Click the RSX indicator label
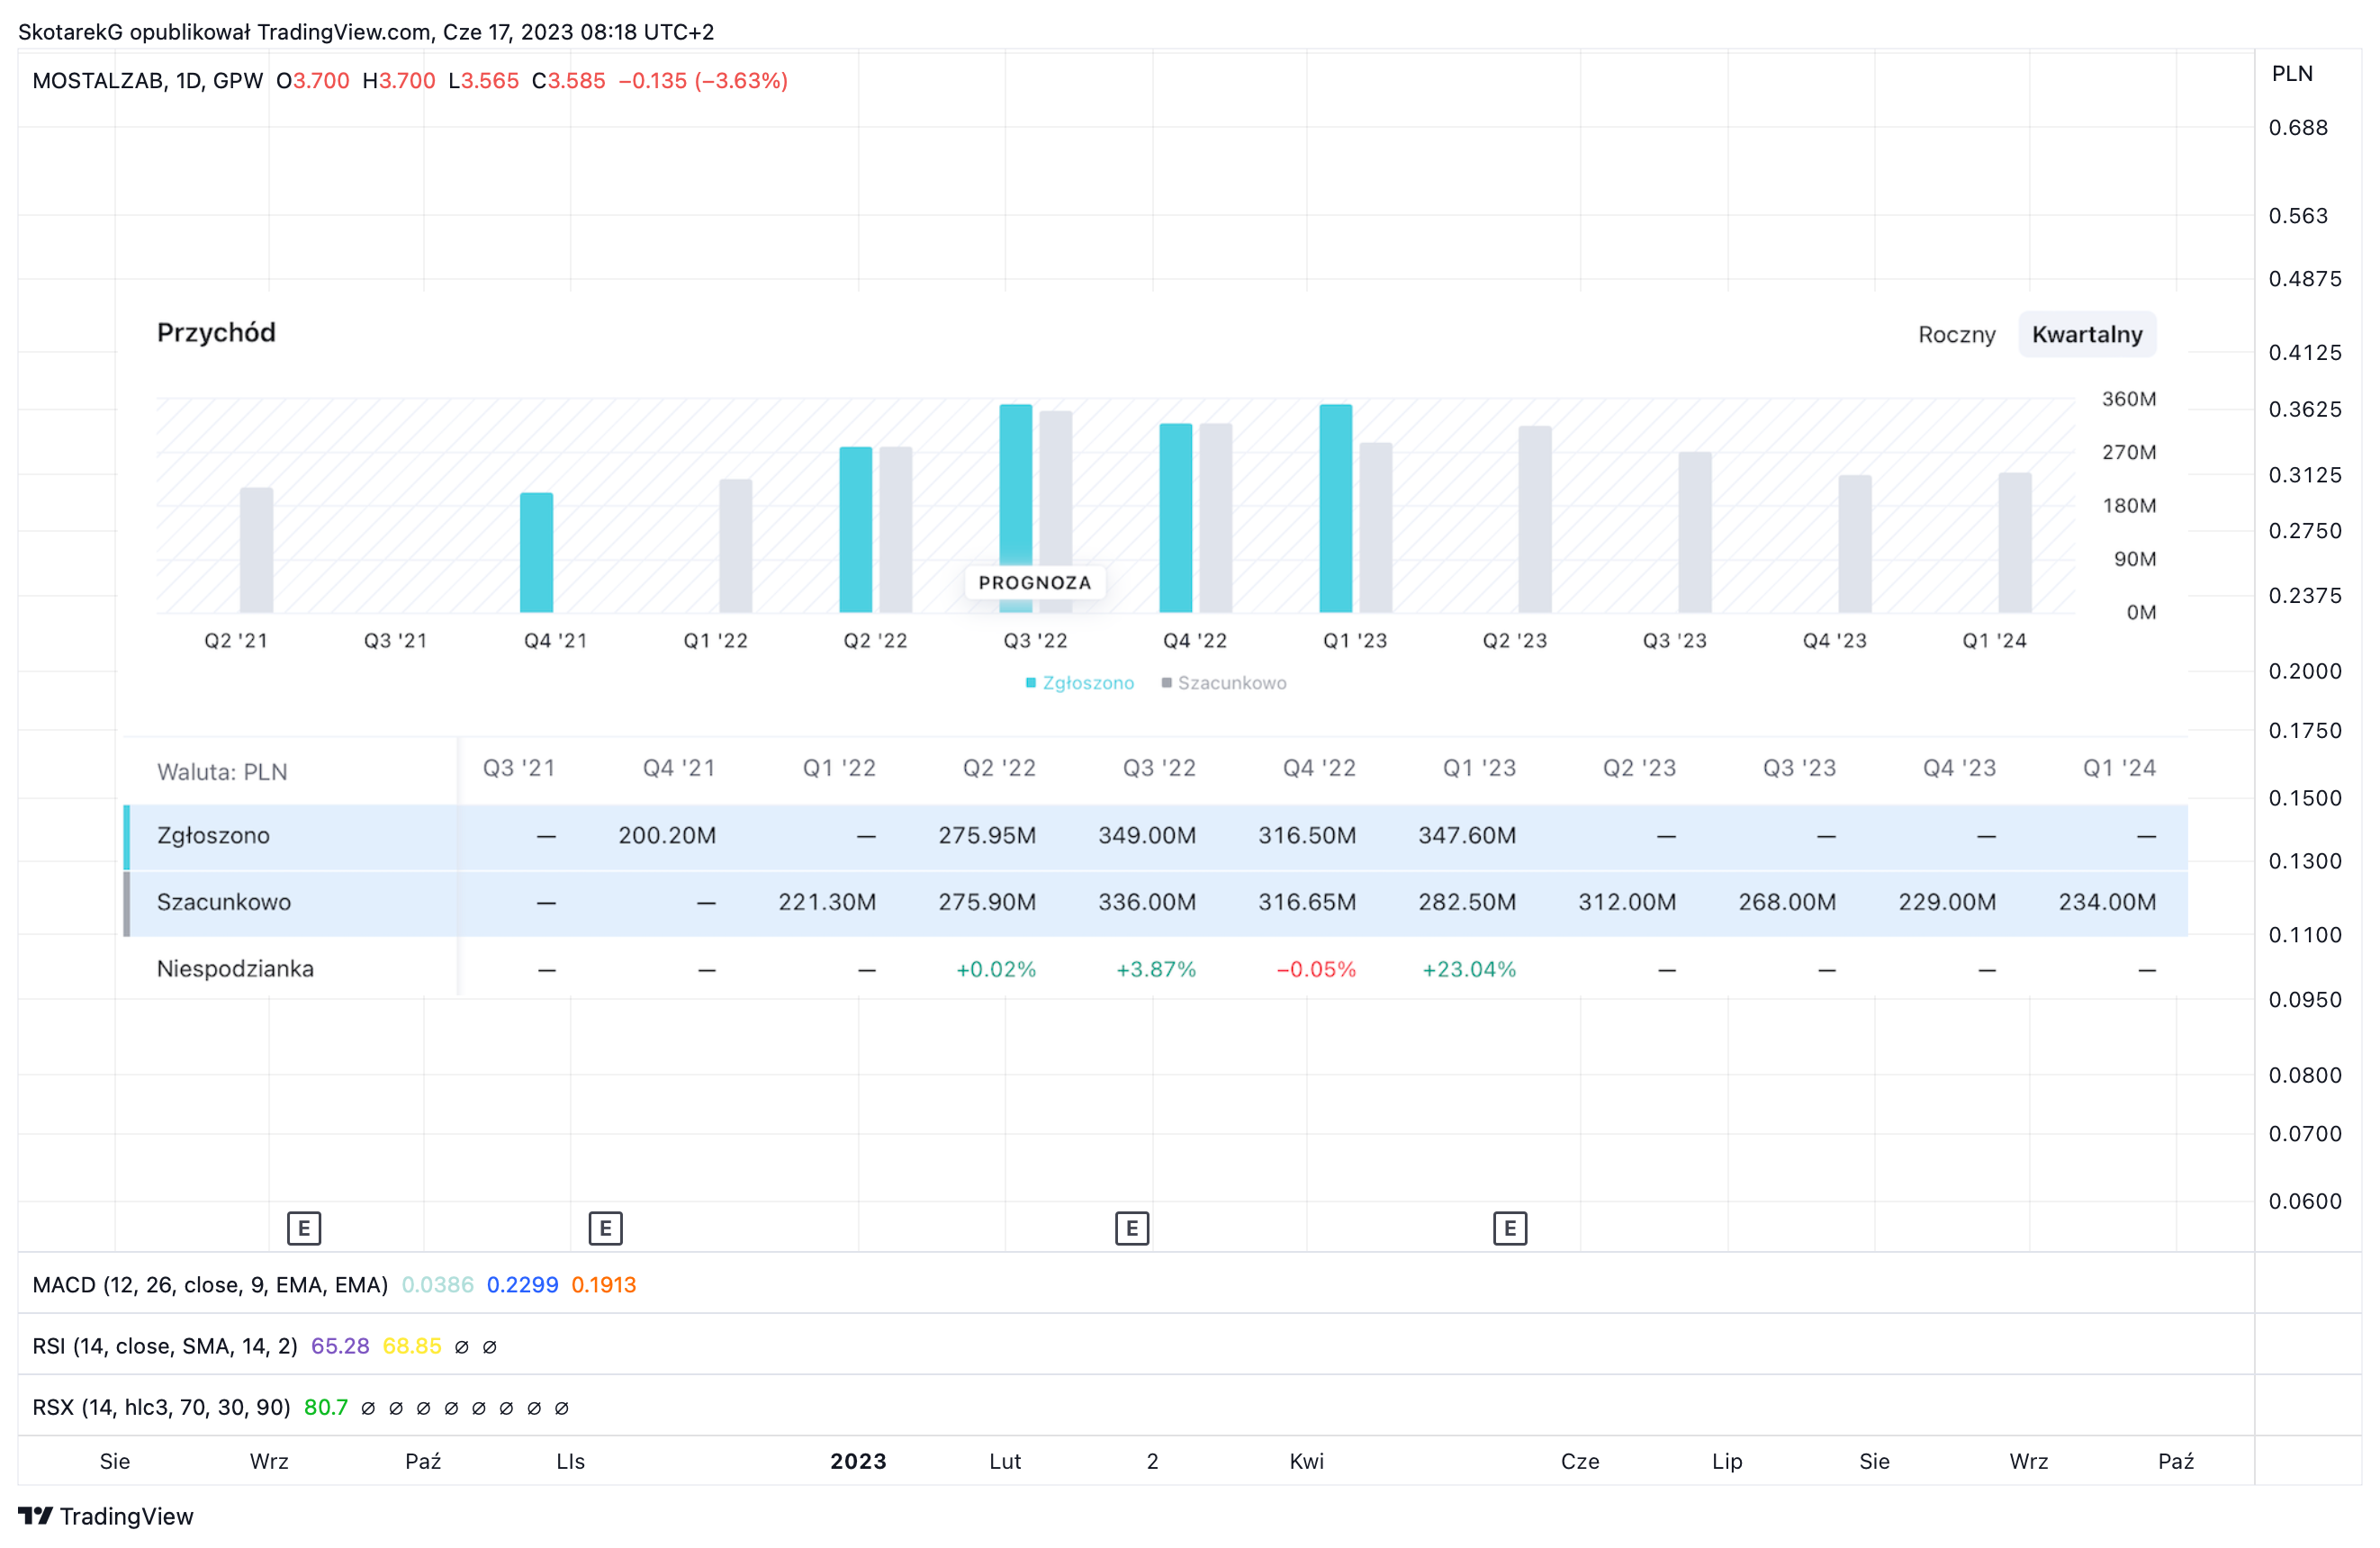Image resolution: width=2380 pixels, height=1548 pixels. click(x=161, y=1408)
